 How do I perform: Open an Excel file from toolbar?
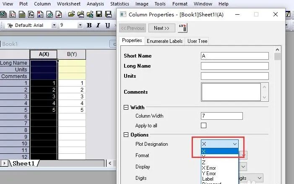click(x=90, y=14)
